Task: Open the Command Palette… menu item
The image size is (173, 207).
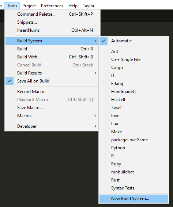Action: 52,14
